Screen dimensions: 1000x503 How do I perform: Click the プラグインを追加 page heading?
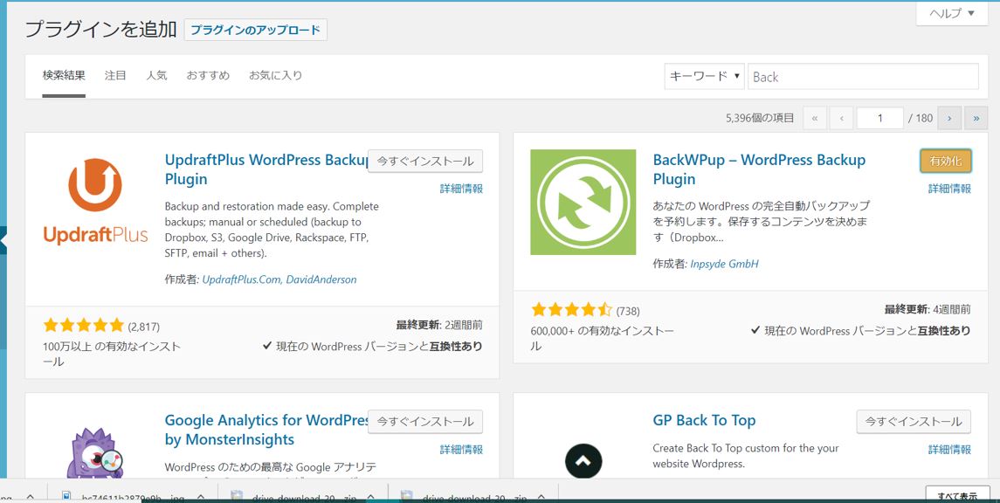pyautogui.click(x=100, y=30)
